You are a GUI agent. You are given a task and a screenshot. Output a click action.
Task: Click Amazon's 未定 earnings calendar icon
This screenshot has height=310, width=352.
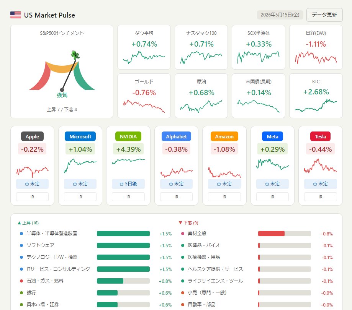[x=219, y=184]
